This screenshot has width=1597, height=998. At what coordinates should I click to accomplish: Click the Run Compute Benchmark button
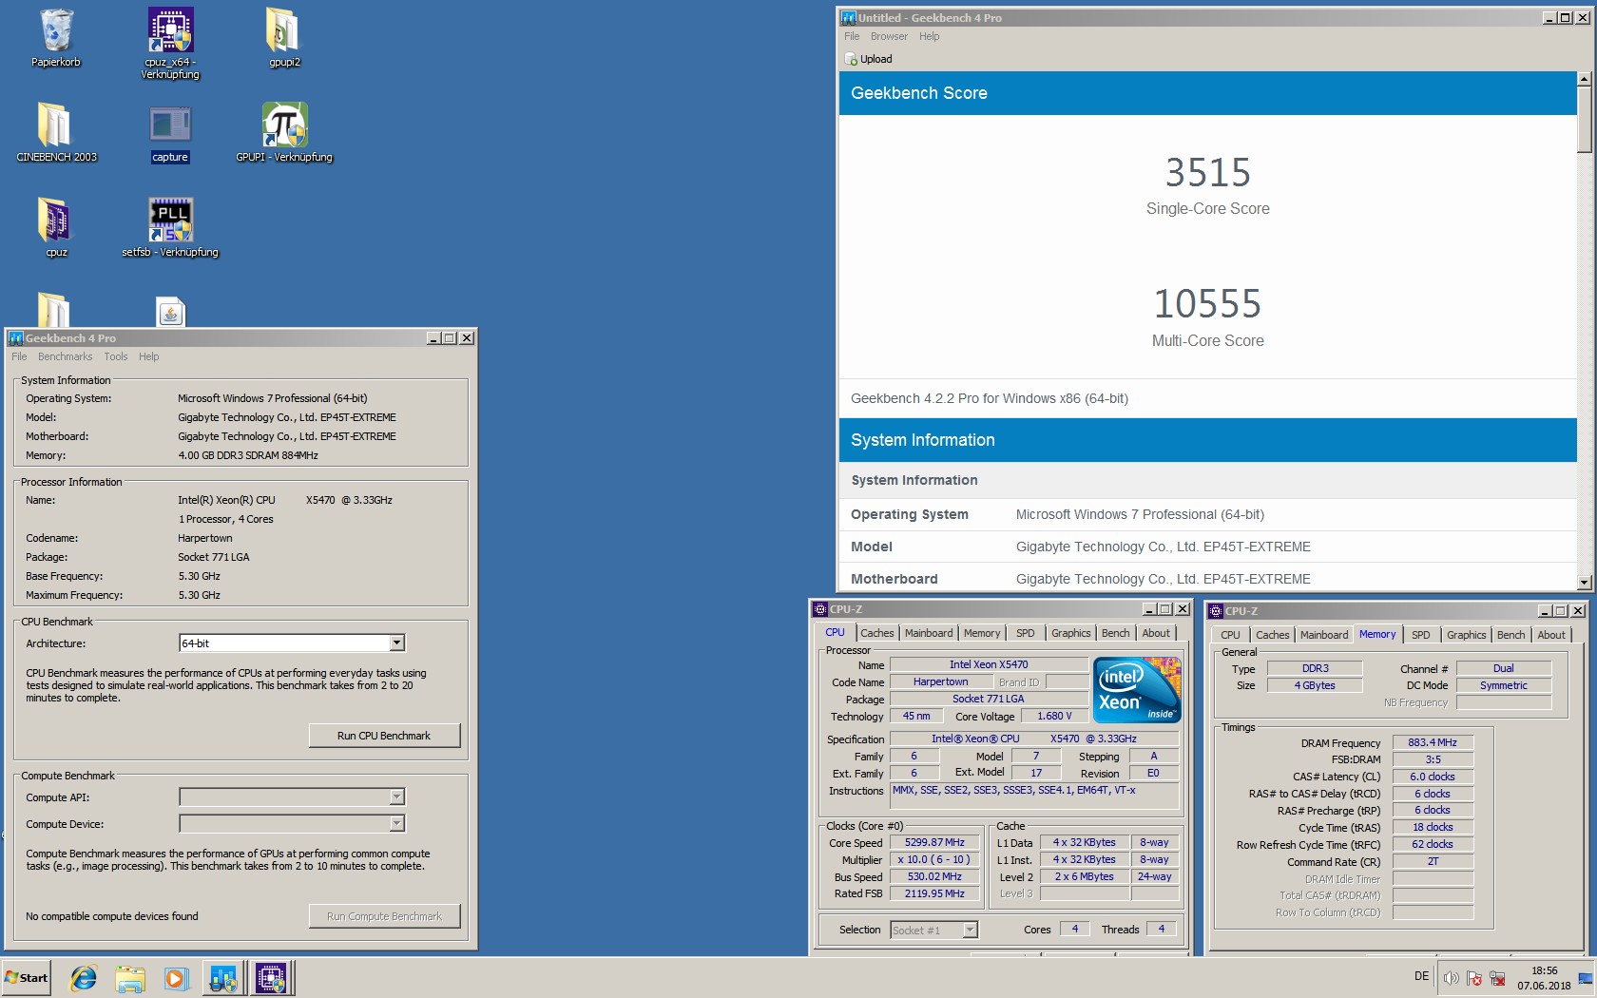(x=384, y=916)
